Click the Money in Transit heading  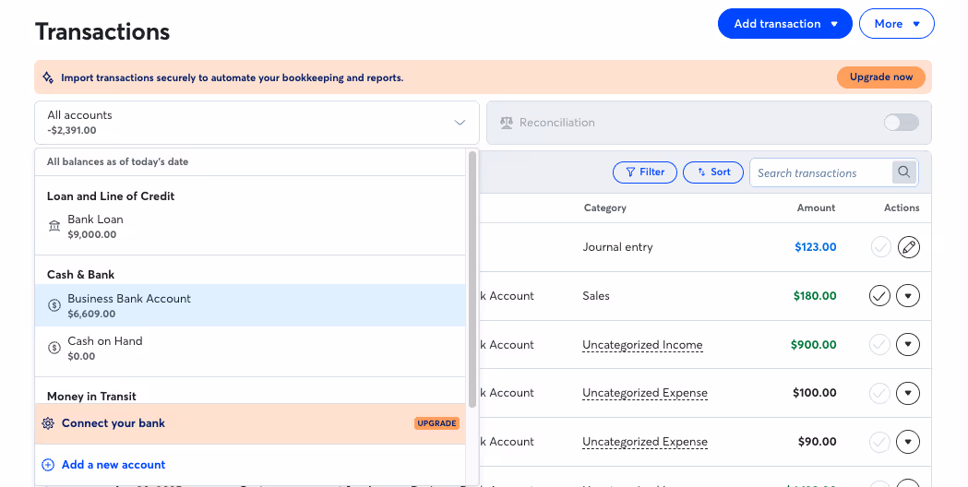[91, 397]
